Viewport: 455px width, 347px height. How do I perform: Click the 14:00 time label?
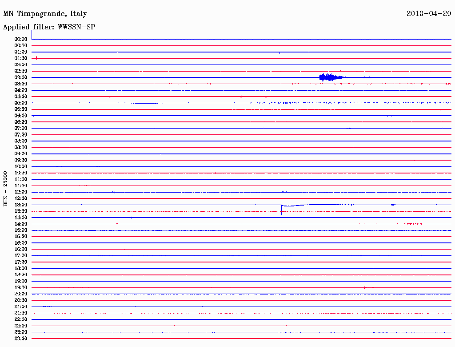point(21,218)
